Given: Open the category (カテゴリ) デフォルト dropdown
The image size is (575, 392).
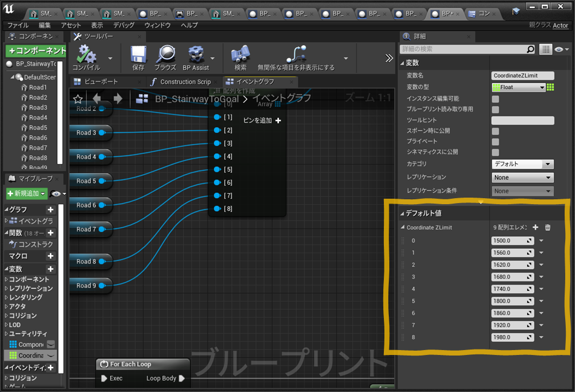Looking at the screenshot, I should (x=522, y=164).
